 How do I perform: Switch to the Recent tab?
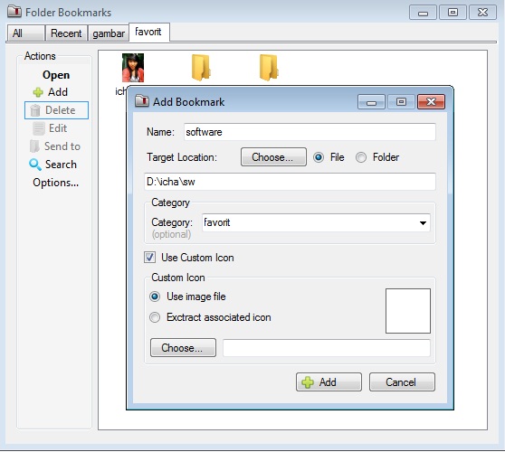66,33
